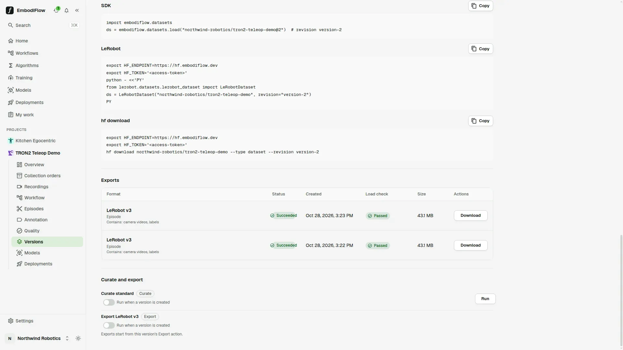This screenshot has width=623, height=350.
Task: Download the 3:23 PM LeRobot v3 export
Action: click(470, 216)
